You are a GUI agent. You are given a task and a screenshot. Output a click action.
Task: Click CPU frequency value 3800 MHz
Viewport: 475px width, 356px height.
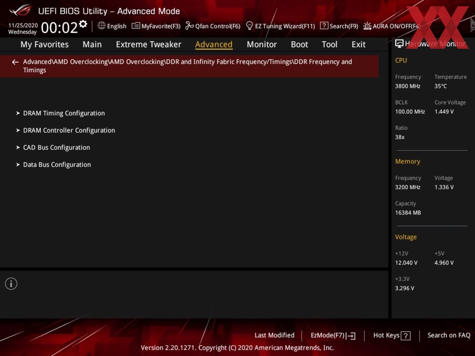click(408, 86)
